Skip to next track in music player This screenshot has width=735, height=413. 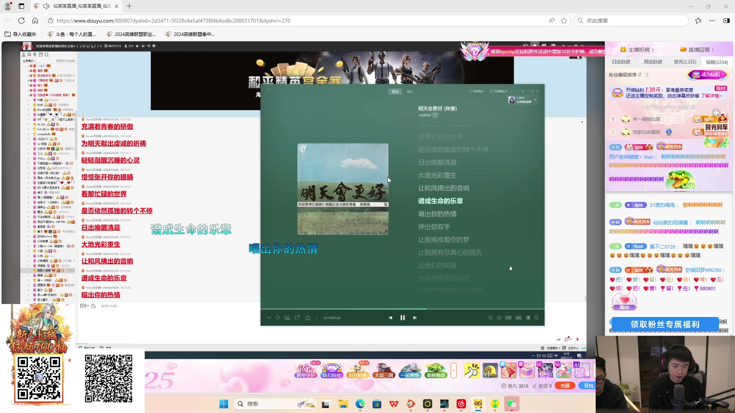coord(415,318)
